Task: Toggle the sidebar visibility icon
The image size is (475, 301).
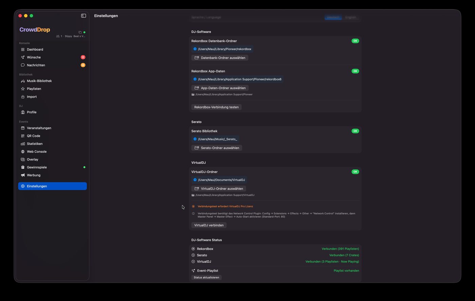Action: tap(83, 16)
